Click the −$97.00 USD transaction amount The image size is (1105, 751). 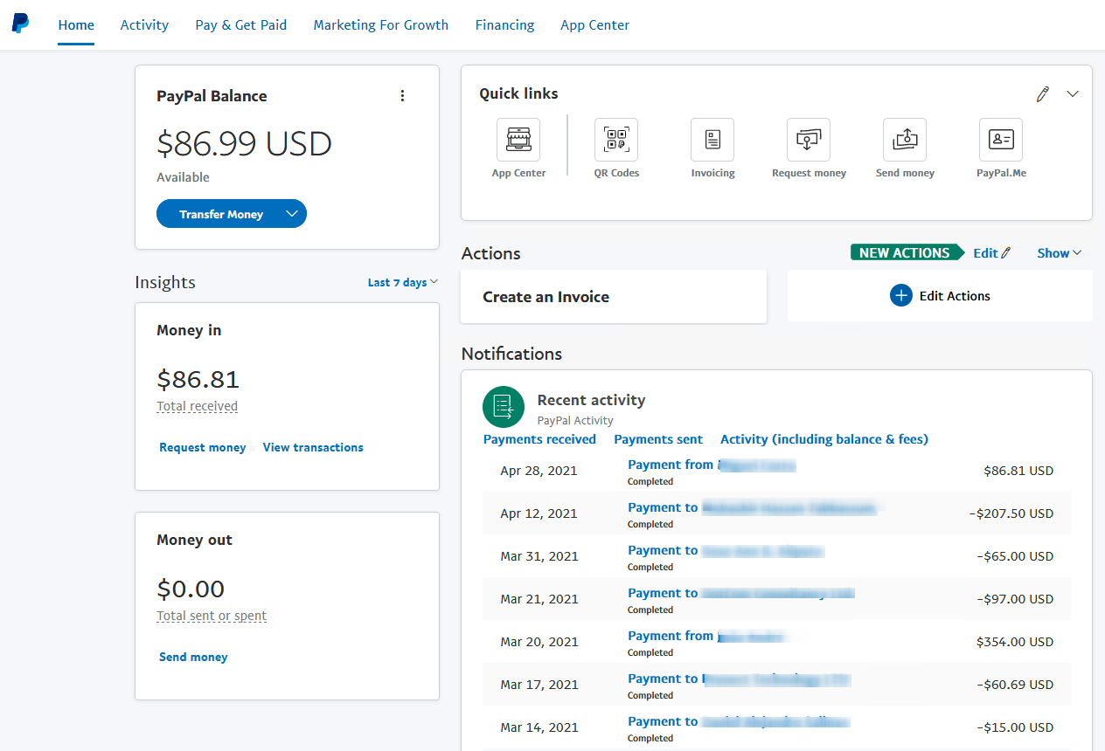(1015, 599)
